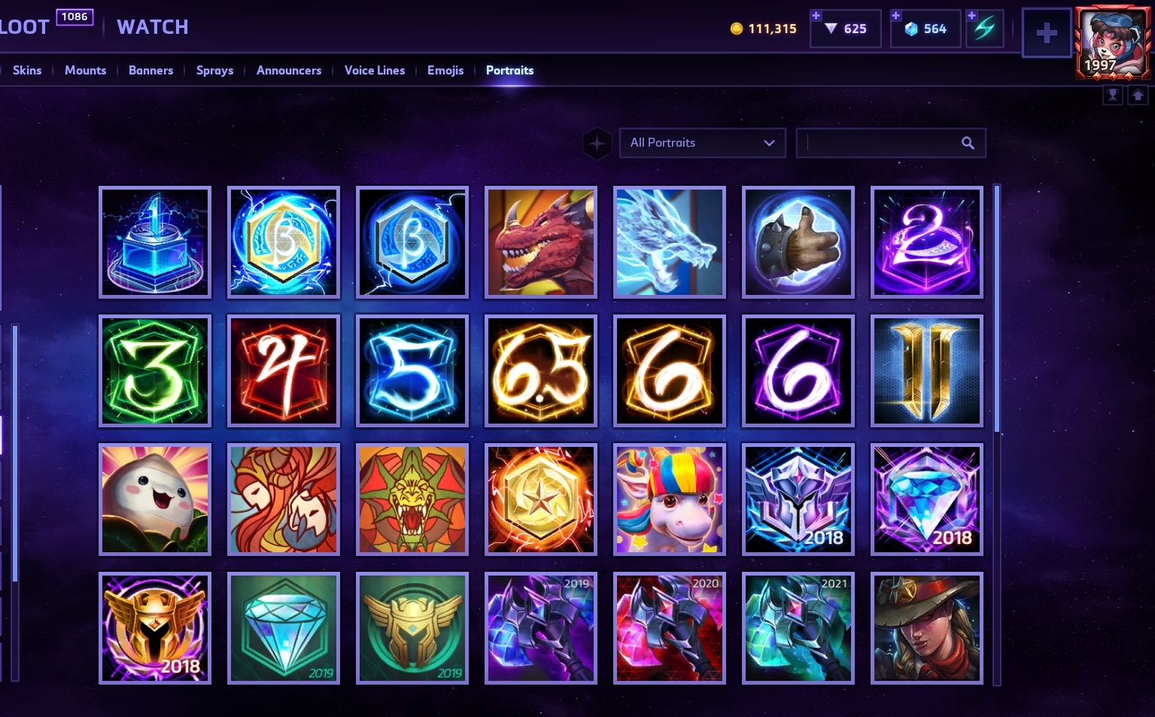Viewport: 1155px width, 717px height.
Task: Click the hexagon favorites filter icon
Action: 597,143
